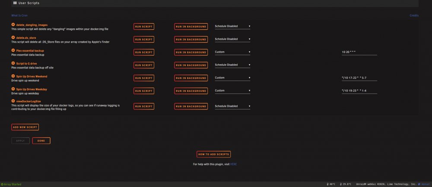Screen dimensions: 432x187
Task: Click the Spin Up Drives Weekday name
Action: tap(32, 89)
